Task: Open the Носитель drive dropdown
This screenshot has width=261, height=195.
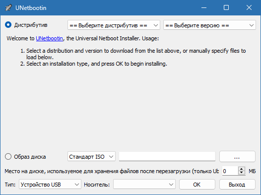Action: tap(144, 185)
